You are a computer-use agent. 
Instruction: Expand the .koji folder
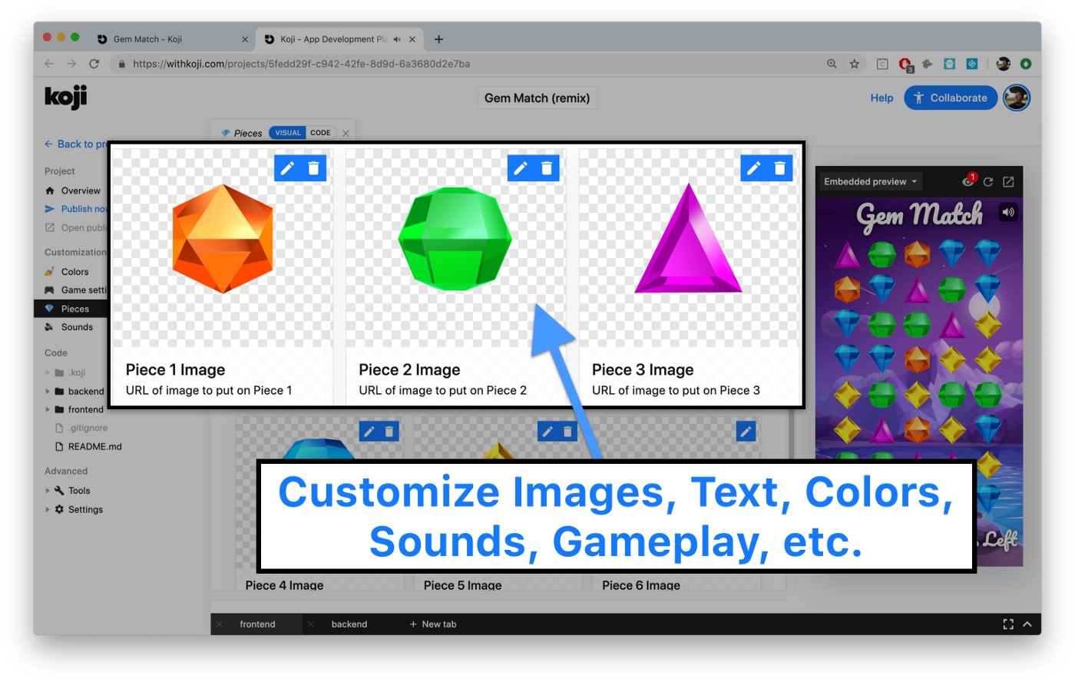point(48,372)
